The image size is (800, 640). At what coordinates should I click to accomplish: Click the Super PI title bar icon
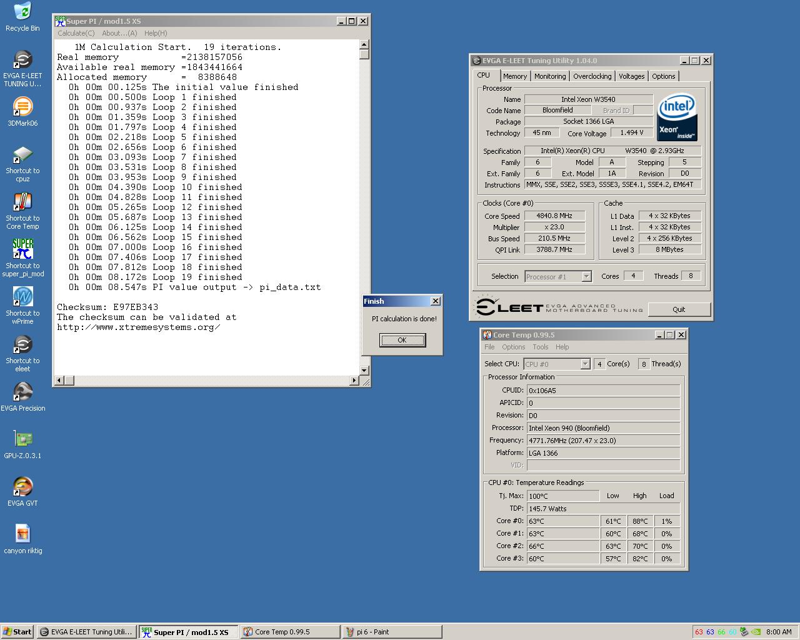pyautogui.click(x=60, y=21)
